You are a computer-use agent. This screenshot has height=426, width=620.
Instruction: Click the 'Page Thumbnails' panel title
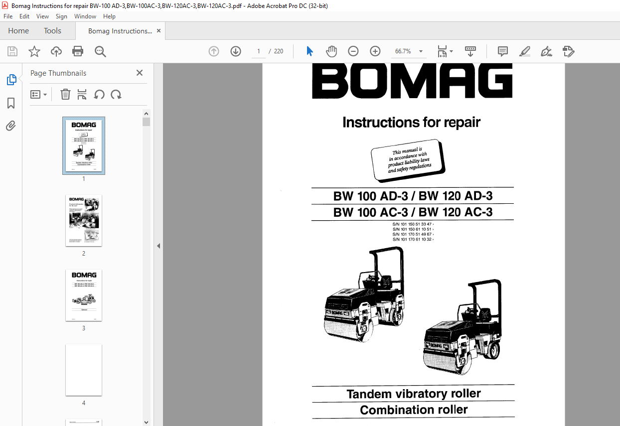(58, 73)
